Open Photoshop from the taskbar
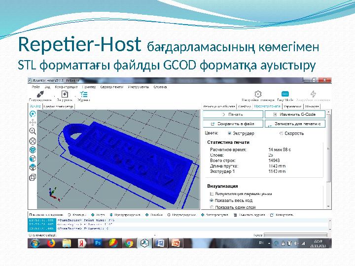 (98, 243)
